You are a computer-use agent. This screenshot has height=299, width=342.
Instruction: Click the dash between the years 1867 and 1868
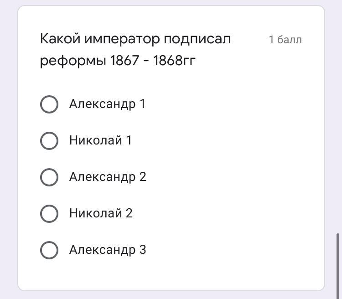pos(146,61)
